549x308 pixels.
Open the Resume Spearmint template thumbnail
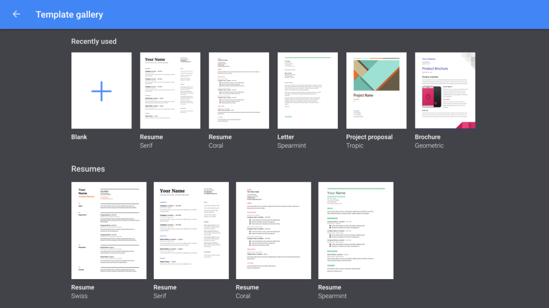[355, 230]
